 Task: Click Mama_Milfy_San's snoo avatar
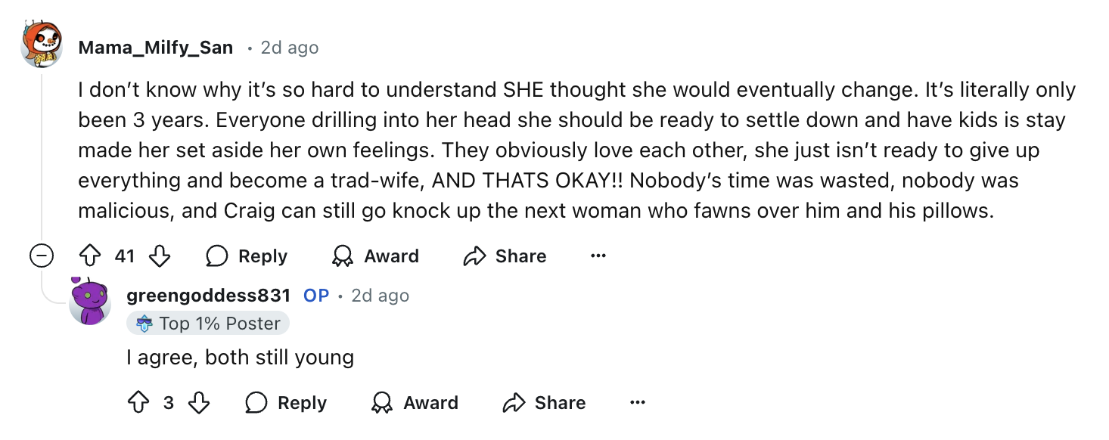point(42,45)
